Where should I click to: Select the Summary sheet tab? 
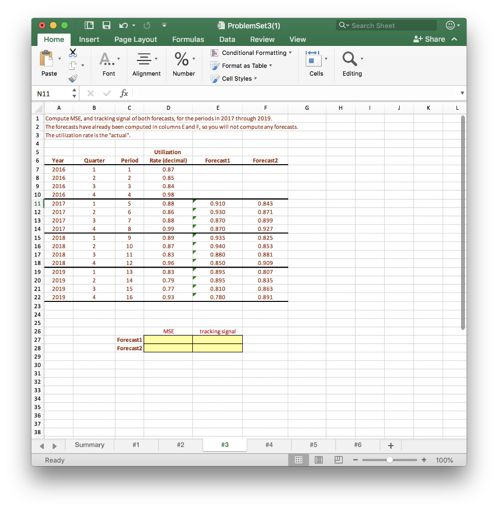(x=89, y=445)
